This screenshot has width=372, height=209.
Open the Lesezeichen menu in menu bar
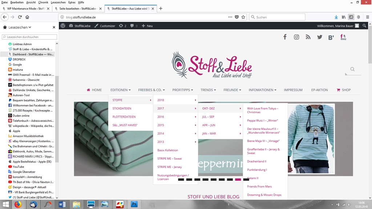point(58,3)
